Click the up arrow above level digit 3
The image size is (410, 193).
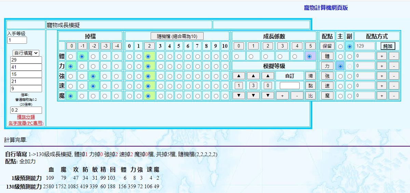click(x=253, y=76)
